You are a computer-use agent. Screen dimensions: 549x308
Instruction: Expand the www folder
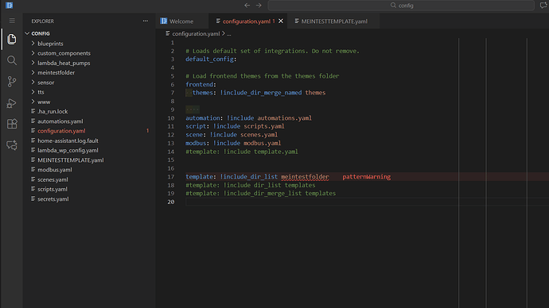coord(33,102)
